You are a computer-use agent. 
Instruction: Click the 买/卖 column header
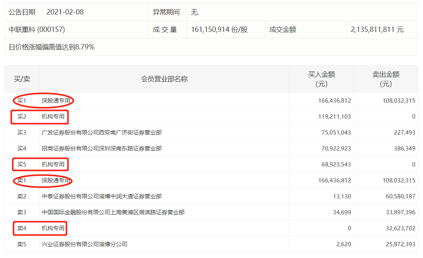point(22,79)
